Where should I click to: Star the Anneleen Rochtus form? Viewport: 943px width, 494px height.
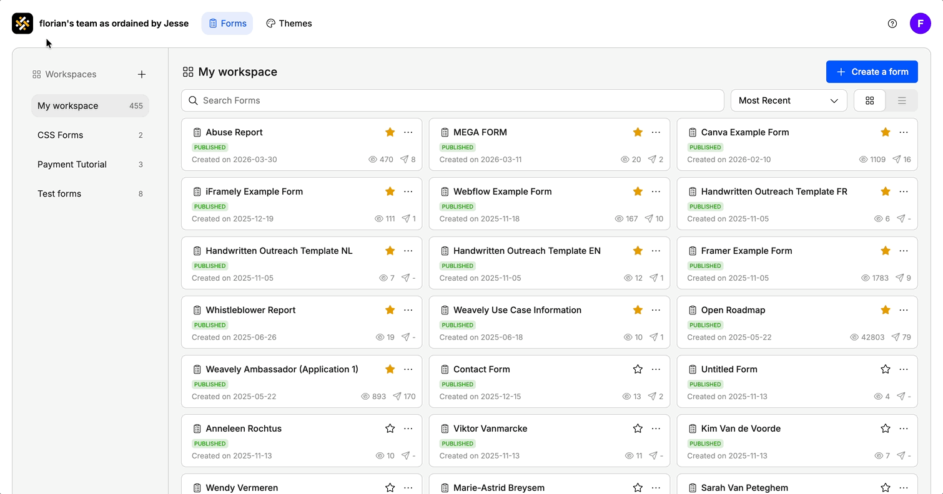click(390, 429)
